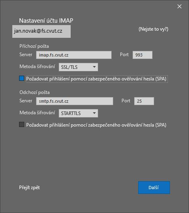Focus the outgoing server field smtp.fs.cvut.cz
The width and height of the screenshot is (189, 213).
(75, 101)
